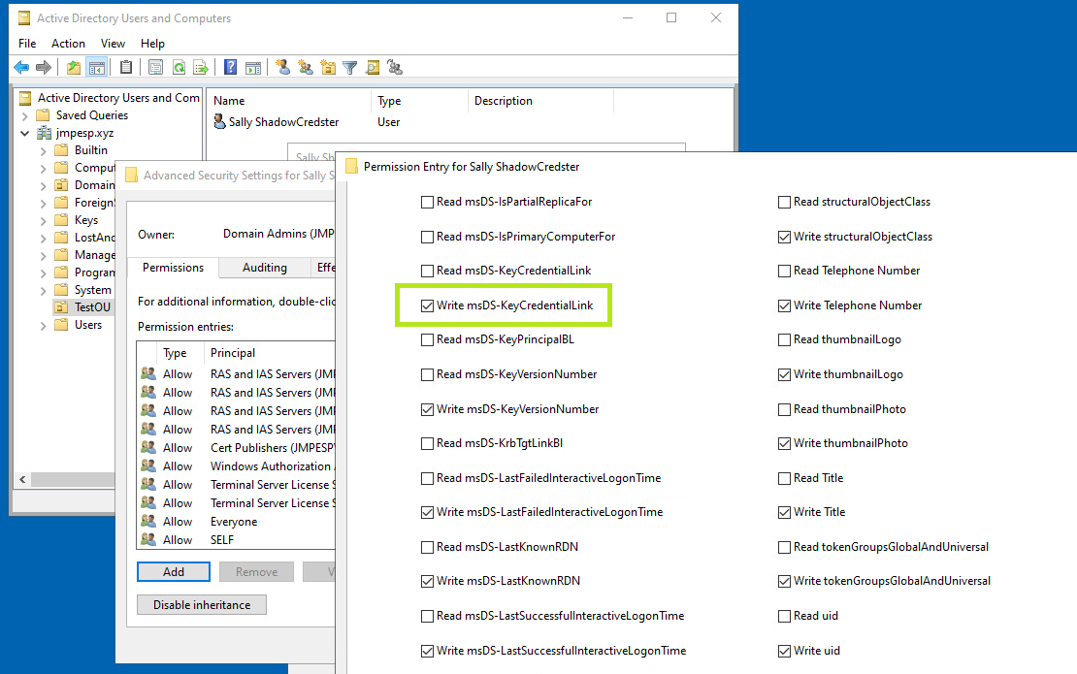Click the Description column header
This screenshot has width=1077, height=674.
pyautogui.click(x=540, y=100)
